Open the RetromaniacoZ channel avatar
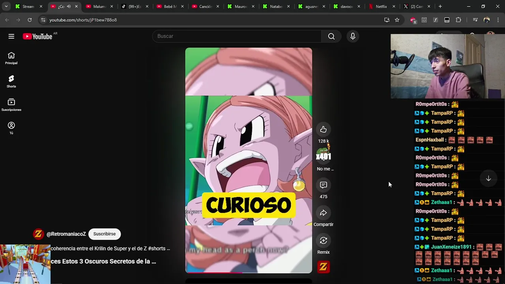Screen dimensions: 505x284 click(38, 234)
